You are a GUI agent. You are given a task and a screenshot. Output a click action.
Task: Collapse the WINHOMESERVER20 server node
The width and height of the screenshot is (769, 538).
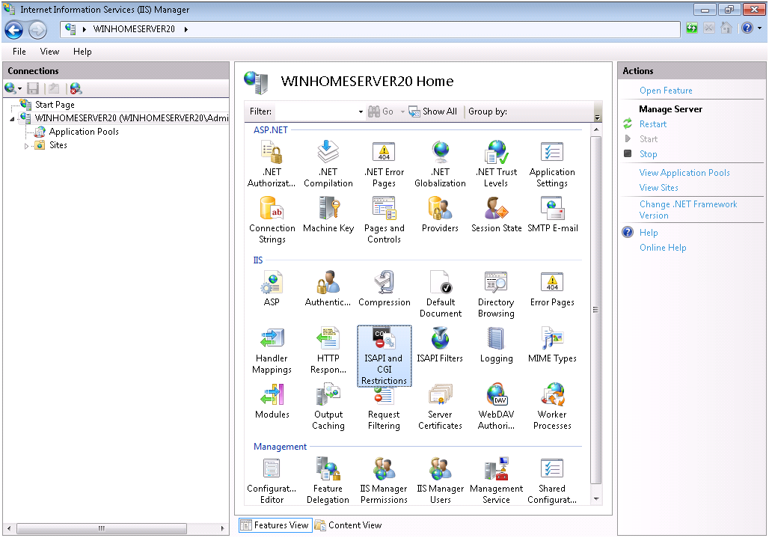pyautogui.click(x=13, y=119)
